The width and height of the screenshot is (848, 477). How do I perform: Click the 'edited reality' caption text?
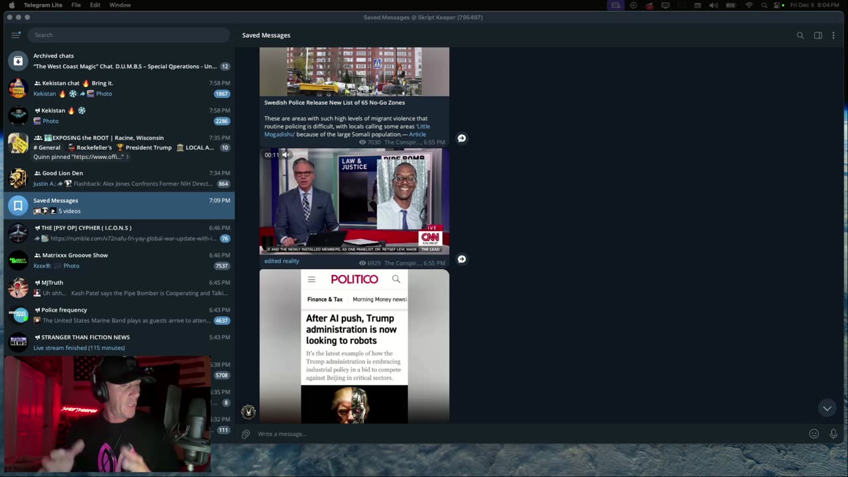click(x=282, y=261)
